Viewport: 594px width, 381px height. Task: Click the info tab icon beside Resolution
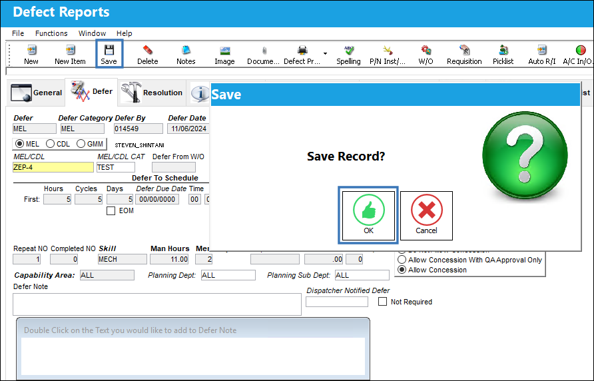point(200,93)
